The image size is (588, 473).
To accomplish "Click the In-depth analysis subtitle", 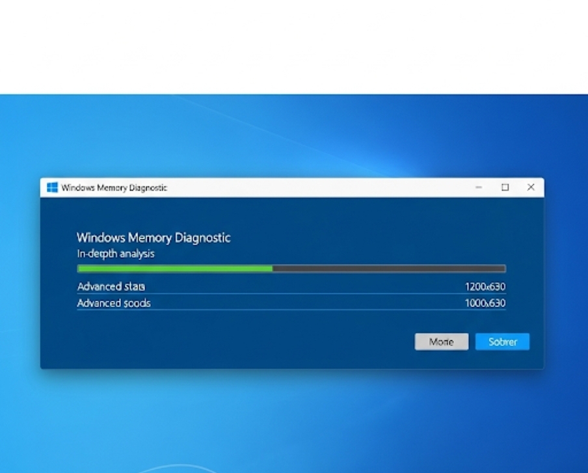I will [116, 254].
